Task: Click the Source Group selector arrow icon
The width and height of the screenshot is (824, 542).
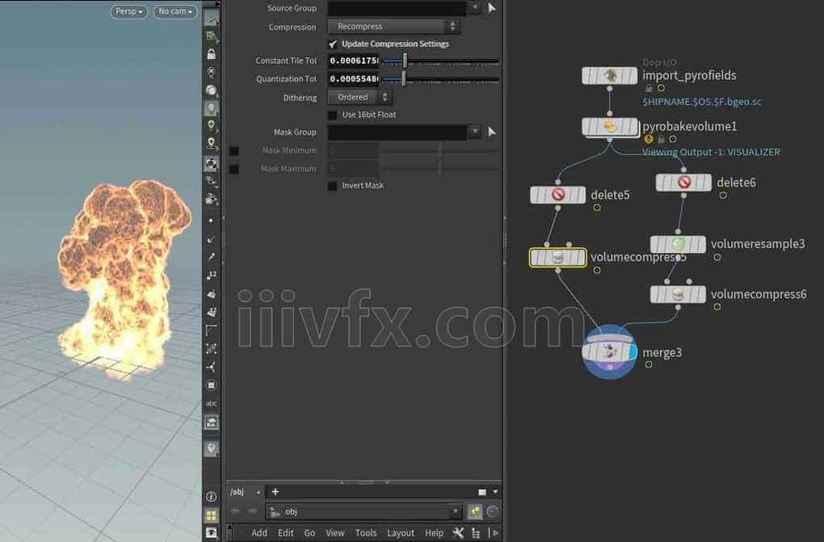Action: click(x=491, y=8)
